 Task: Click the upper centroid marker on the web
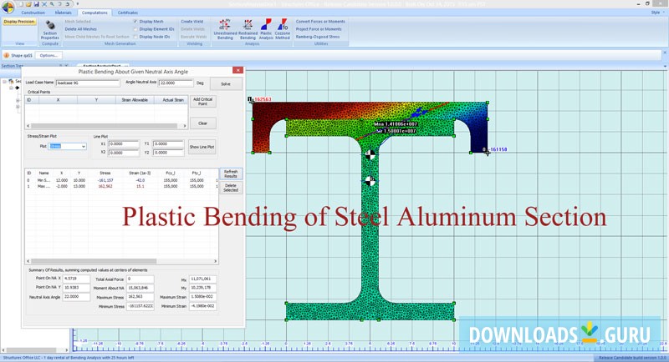(x=370, y=155)
